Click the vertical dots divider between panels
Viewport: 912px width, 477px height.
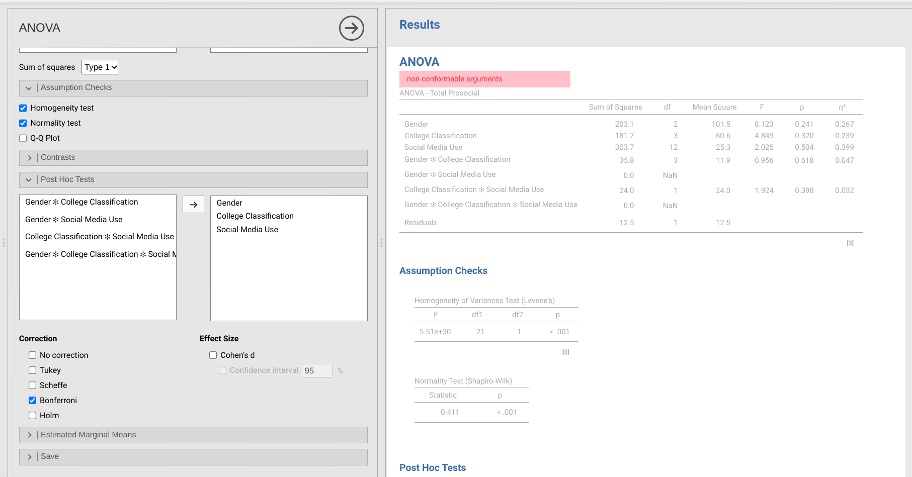(381, 243)
